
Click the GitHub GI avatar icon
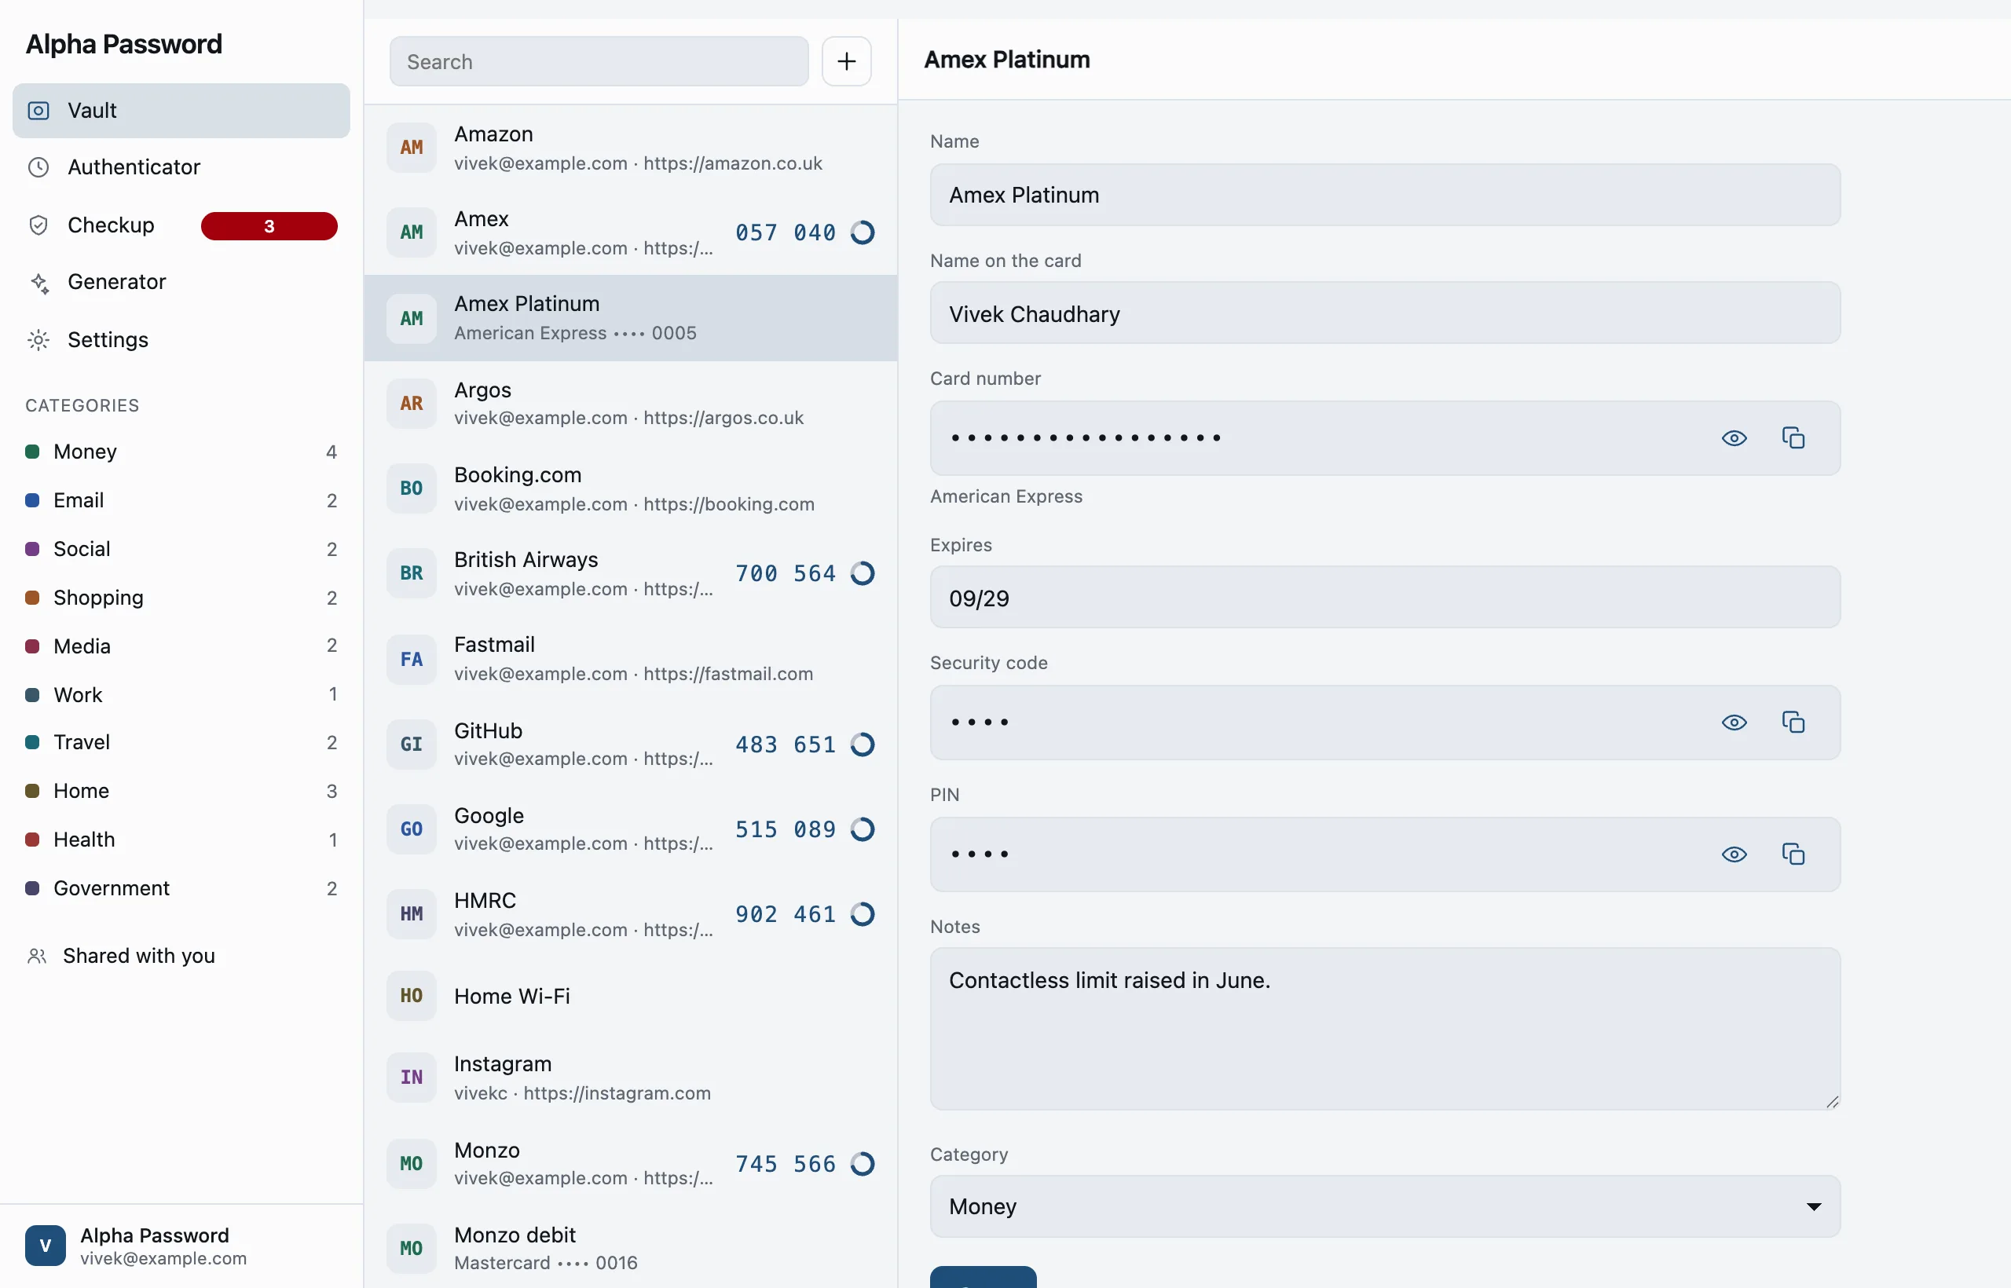coord(412,745)
